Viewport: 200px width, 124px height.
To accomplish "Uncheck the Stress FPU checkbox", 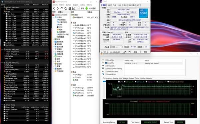I will 106,63.
